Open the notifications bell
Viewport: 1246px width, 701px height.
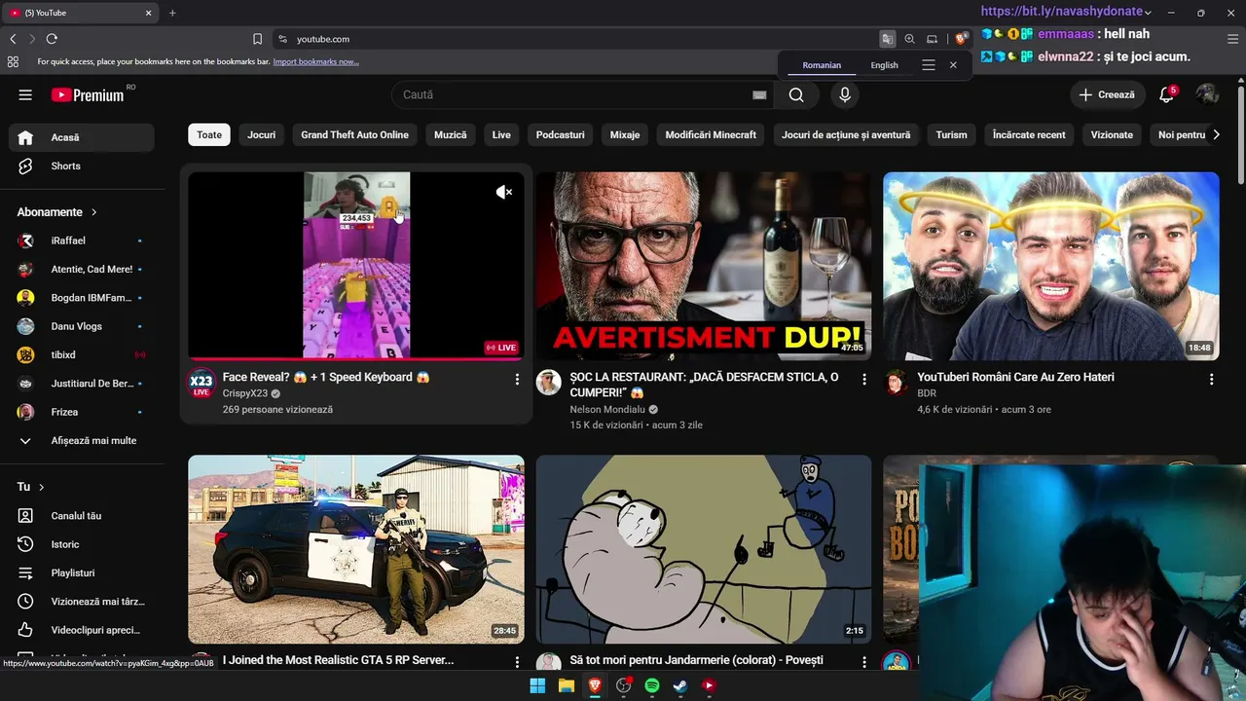click(1166, 94)
